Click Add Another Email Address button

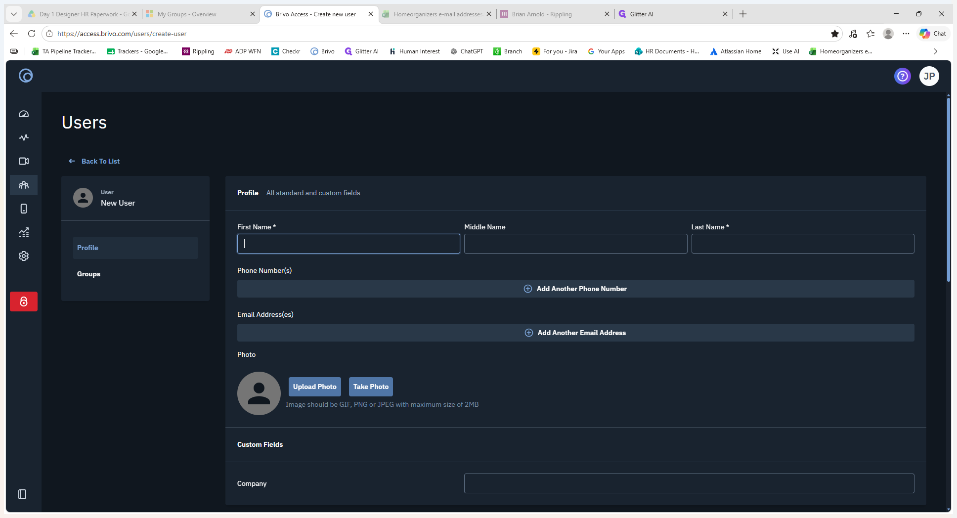pyautogui.click(x=575, y=333)
